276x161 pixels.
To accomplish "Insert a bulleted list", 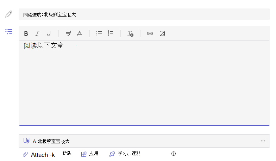I will click(x=99, y=33).
